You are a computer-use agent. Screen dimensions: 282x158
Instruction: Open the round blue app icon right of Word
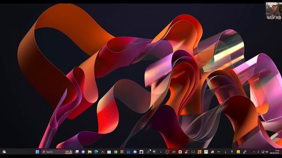pyautogui.click(x=135, y=152)
